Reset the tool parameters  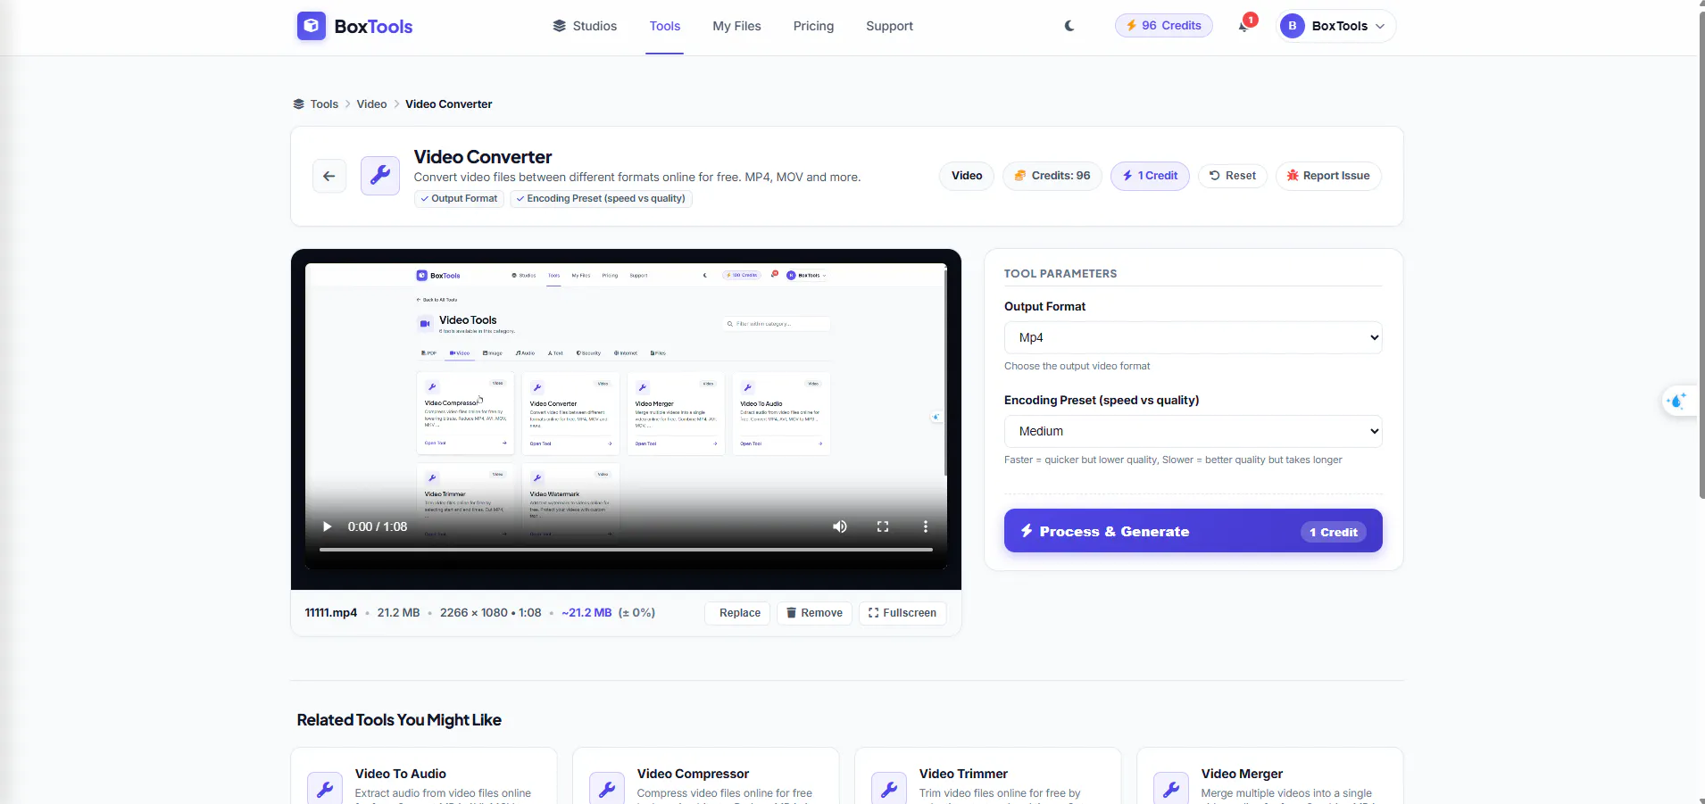click(x=1233, y=176)
